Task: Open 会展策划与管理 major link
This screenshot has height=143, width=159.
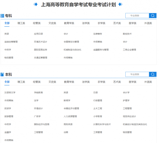Action: 71,42
